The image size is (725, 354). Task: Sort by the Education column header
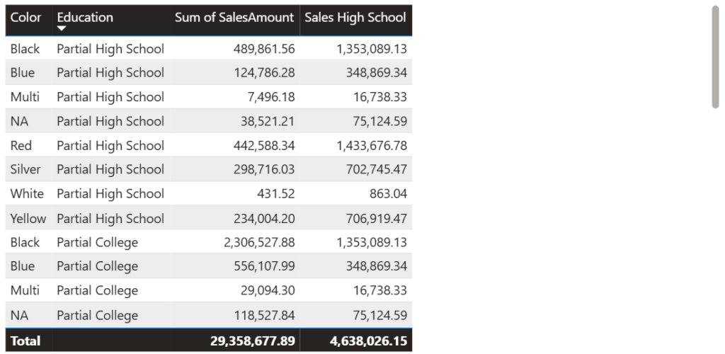point(85,18)
